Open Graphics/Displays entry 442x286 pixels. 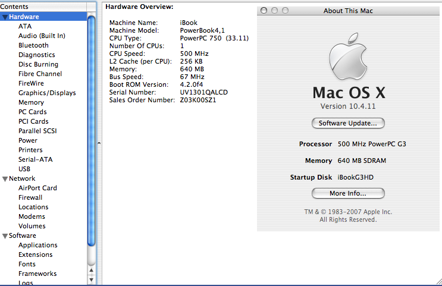click(47, 93)
